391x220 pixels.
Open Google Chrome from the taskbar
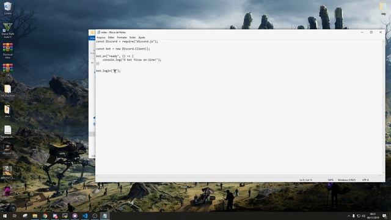click(45, 216)
